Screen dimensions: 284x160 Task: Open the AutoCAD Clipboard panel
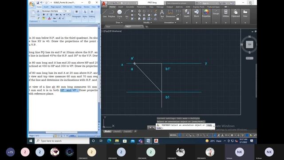[236, 14]
